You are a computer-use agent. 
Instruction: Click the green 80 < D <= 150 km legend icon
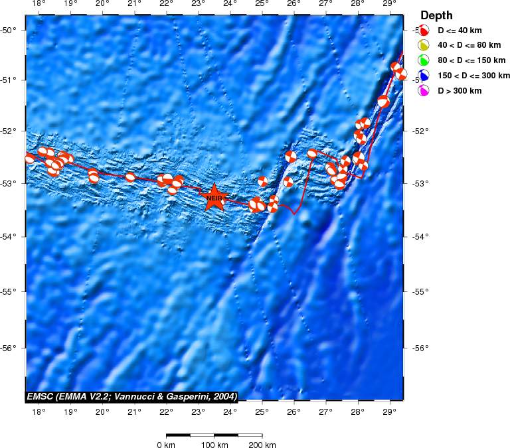coord(425,60)
